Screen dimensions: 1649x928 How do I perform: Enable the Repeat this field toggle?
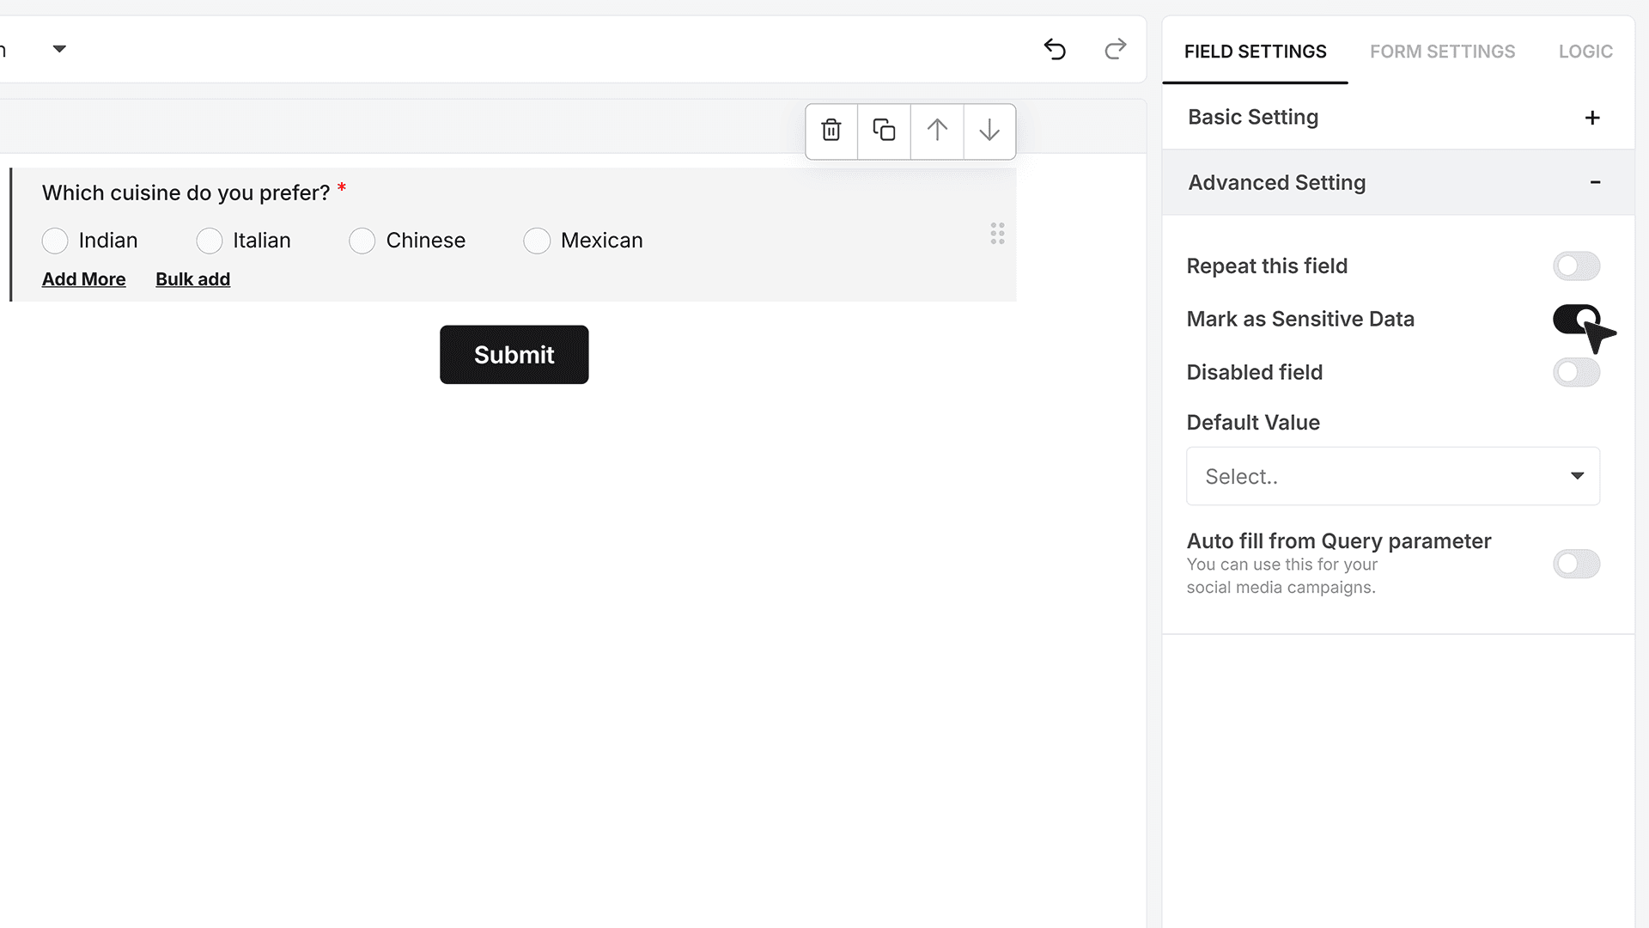[1576, 266]
